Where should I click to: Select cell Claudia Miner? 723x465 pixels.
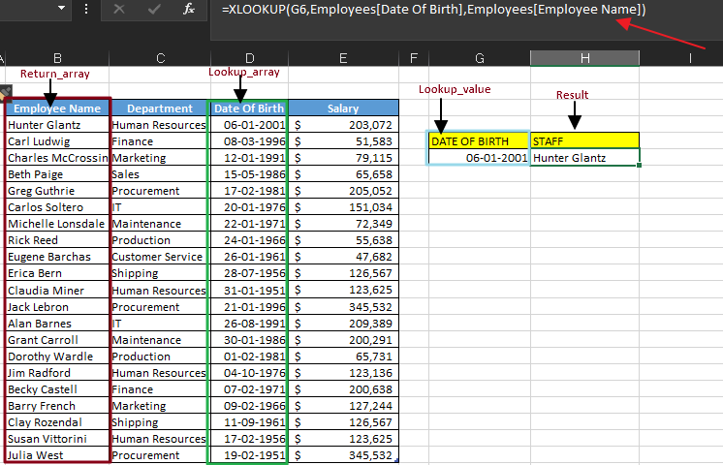[57, 291]
